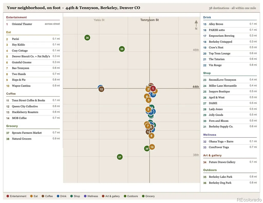Image resolution: width=263 pixels, height=203 pixels.
Task: Click Denver Biscuit Co. + Fat Sully's row
Action: pyautogui.click(x=33, y=56)
